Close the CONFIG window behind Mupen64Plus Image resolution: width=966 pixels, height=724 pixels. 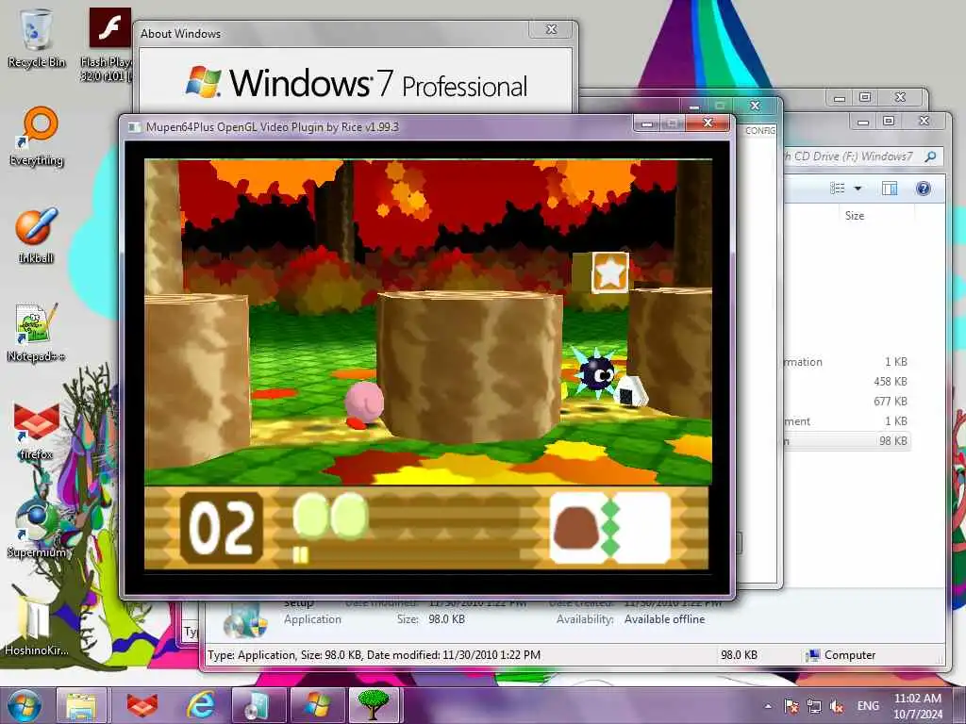point(755,106)
